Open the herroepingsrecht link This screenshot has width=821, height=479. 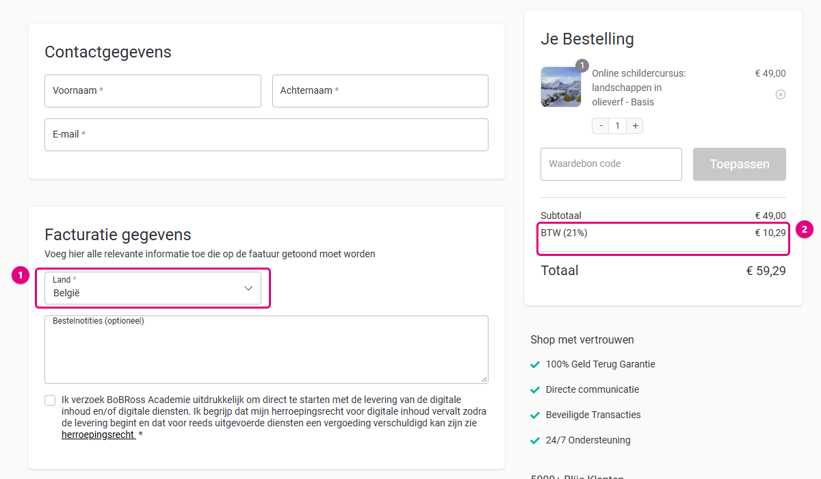(98, 435)
